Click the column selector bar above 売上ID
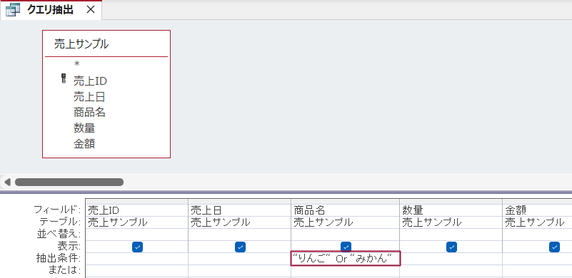Image resolution: width=572 pixels, height=278 pixels. pos(137,202)
